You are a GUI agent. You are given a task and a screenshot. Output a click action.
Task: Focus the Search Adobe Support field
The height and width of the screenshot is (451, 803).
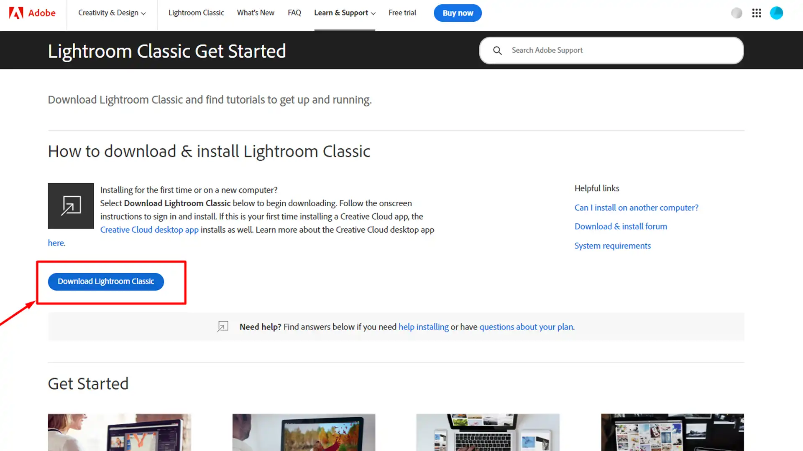[611, 51]
